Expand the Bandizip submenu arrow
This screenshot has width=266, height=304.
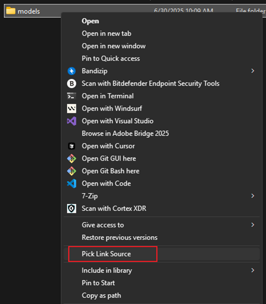[253, 71]
